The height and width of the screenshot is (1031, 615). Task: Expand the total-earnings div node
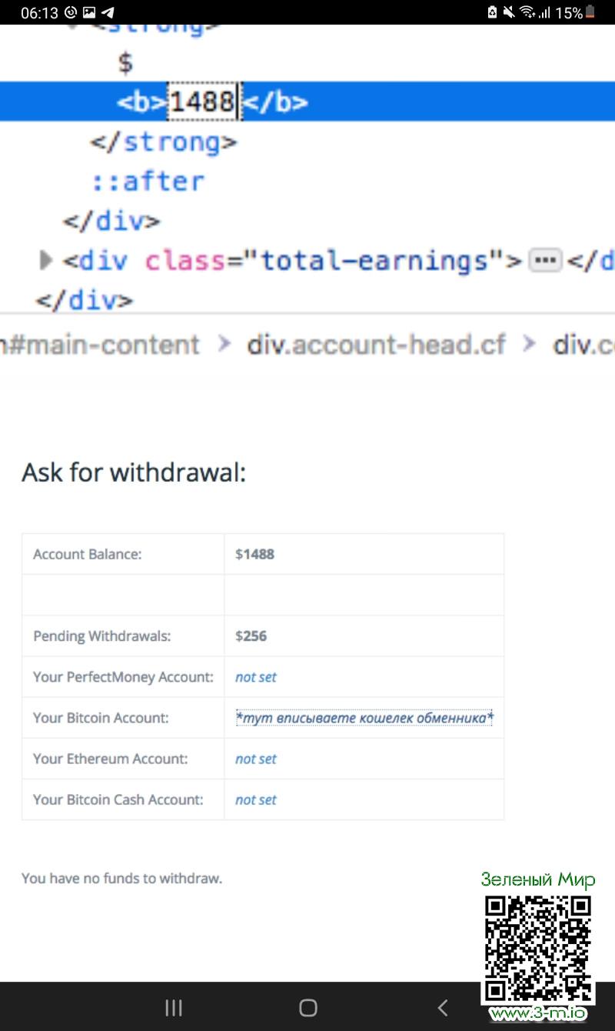pos(45,261)
